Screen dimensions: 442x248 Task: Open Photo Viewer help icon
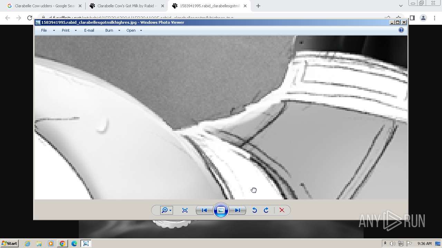401,30
